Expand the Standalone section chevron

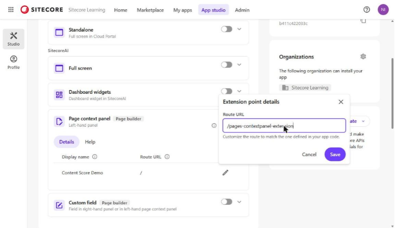pyautogui.click(x=239, y=29)
